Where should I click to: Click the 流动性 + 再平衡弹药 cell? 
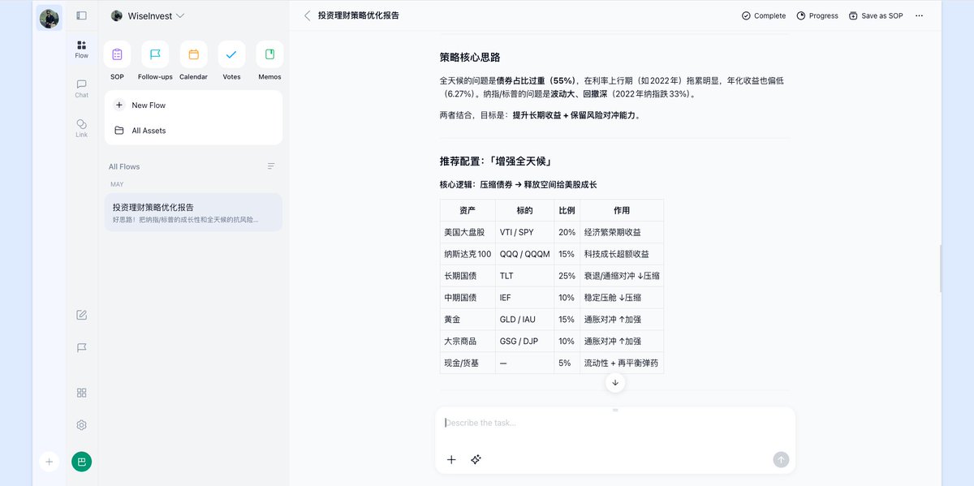tap(622, 363)
